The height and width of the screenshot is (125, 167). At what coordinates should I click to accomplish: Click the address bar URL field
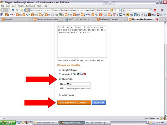click(70, 10)
